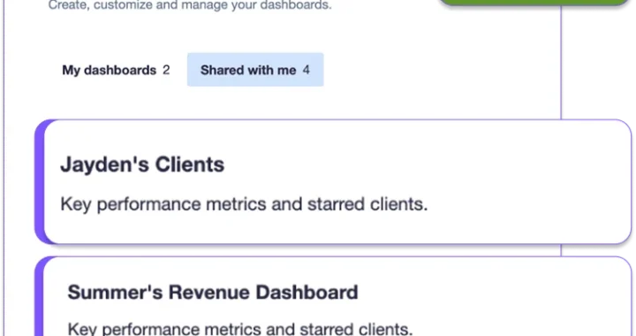Click the Summer's Revenue Dashboard title

213,292
